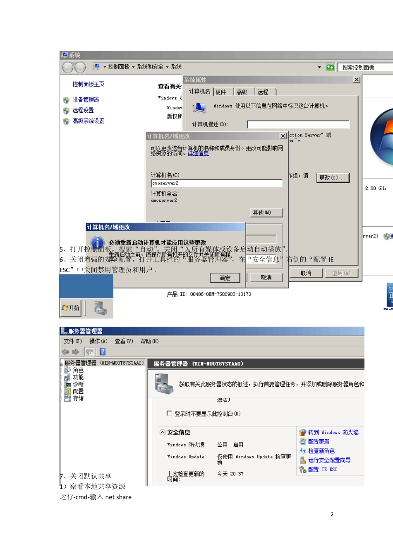Select 存储 in the tree

[78, 398]
